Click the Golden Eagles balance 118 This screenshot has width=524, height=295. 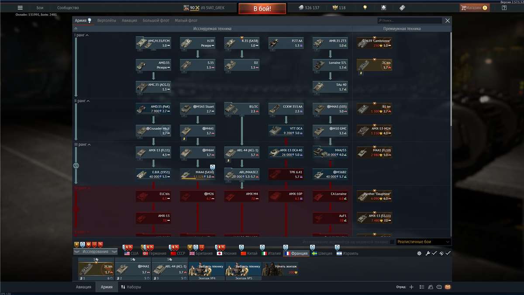(x=339, y=8)
